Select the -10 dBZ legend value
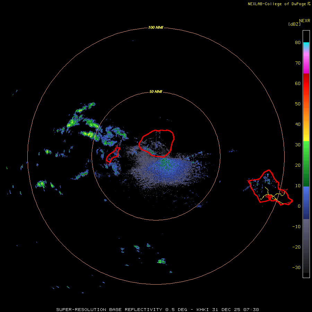The image size is (312, 312). coord(296,227)
